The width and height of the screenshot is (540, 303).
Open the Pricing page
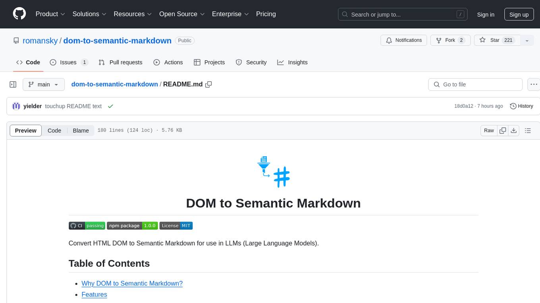(266, 14)
